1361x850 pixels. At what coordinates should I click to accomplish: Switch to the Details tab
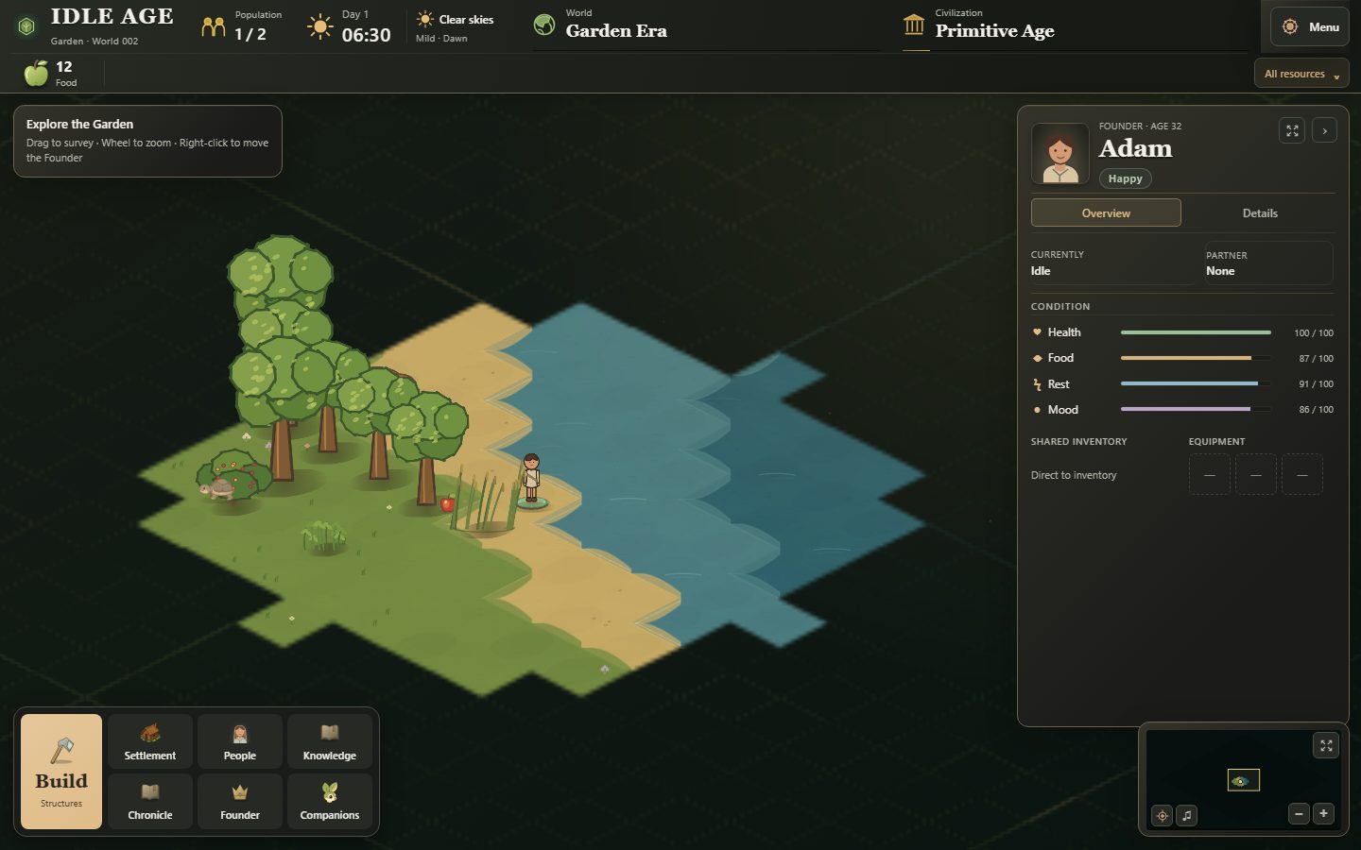(1260, 213)
